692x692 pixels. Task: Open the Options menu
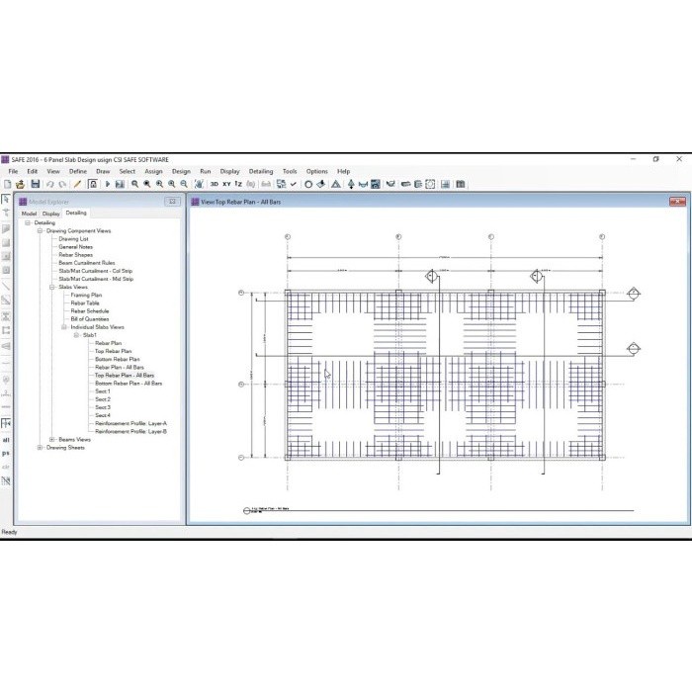tap(317, 171)
